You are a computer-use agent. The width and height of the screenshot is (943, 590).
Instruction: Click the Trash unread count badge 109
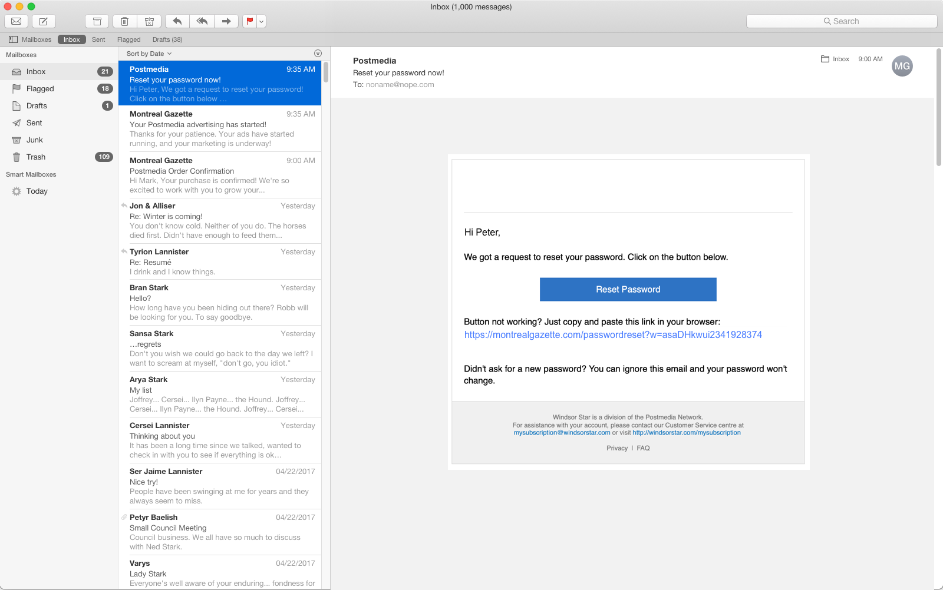pyautogui.click(x=104, y=157)
